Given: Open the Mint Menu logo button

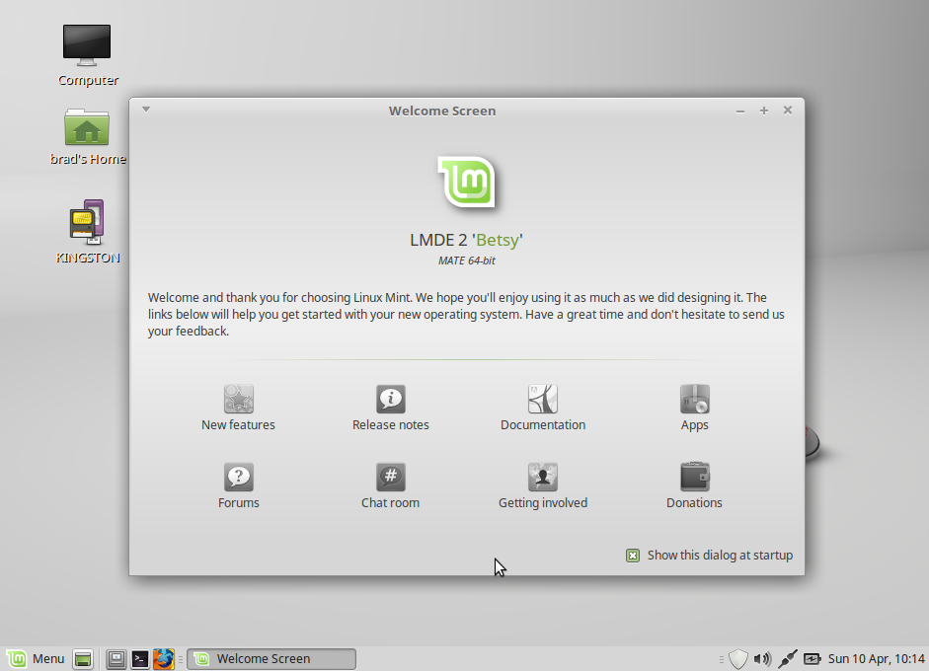Looking at the screenshot, I should (17, 658).
